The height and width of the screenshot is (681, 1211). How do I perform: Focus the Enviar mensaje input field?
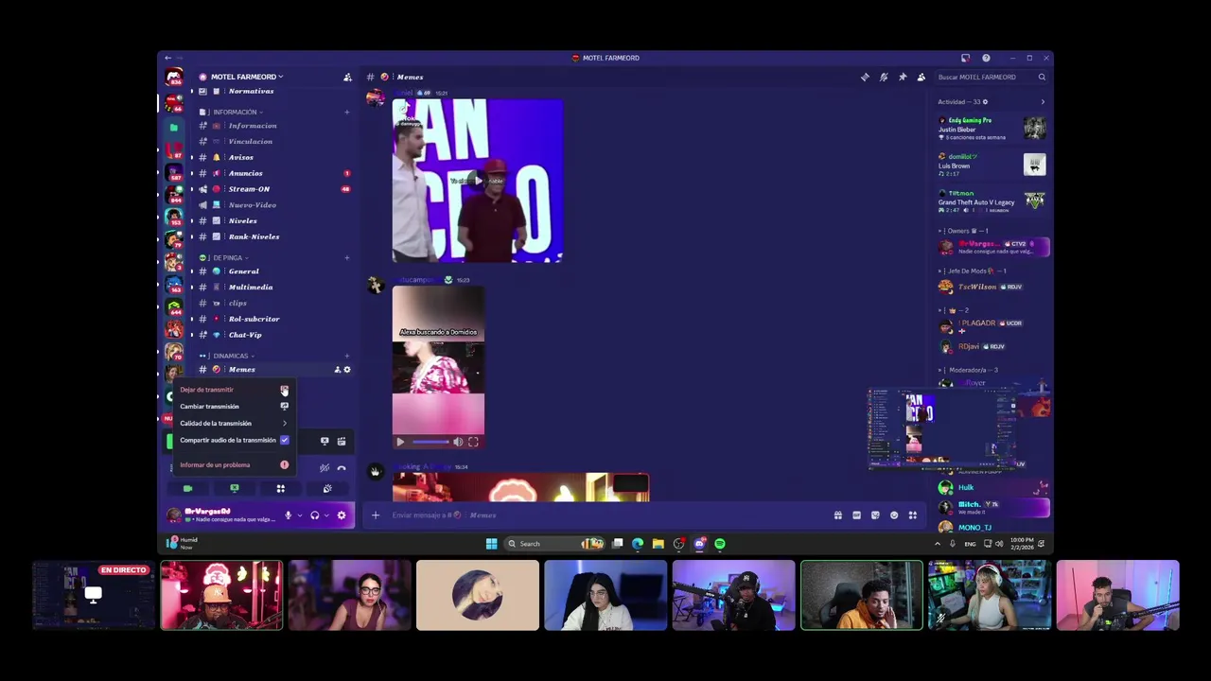coord(605,515)
